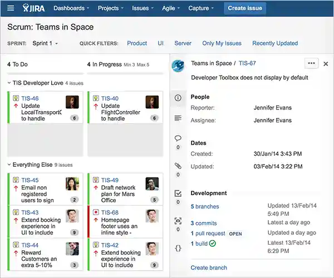
Task: Click the priority arrow on TIS-68
Action: [96, 220]
